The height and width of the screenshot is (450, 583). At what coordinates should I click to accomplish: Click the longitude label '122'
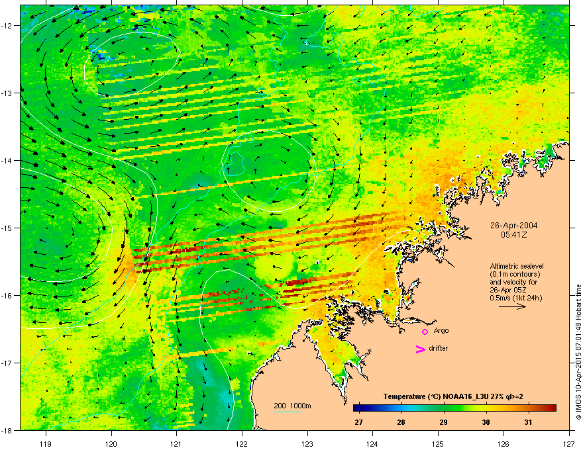(242, 443)
